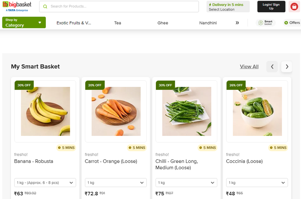The image size is (301, 199).
Task: Open Exotic Fruits & Vegetables category
Action: click(74, 23)
